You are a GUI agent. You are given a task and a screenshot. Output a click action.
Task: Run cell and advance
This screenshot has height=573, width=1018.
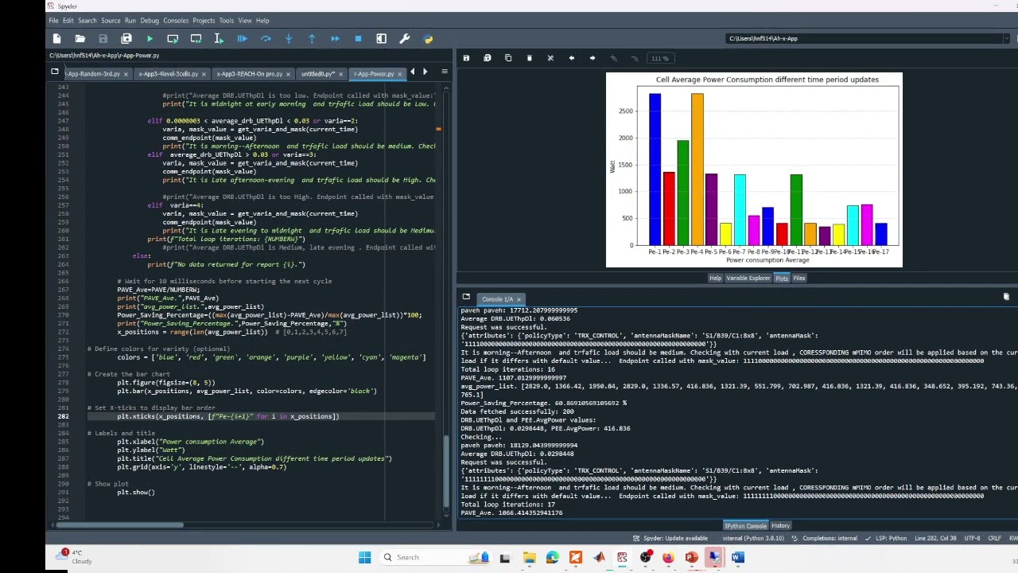coord(196,38)
